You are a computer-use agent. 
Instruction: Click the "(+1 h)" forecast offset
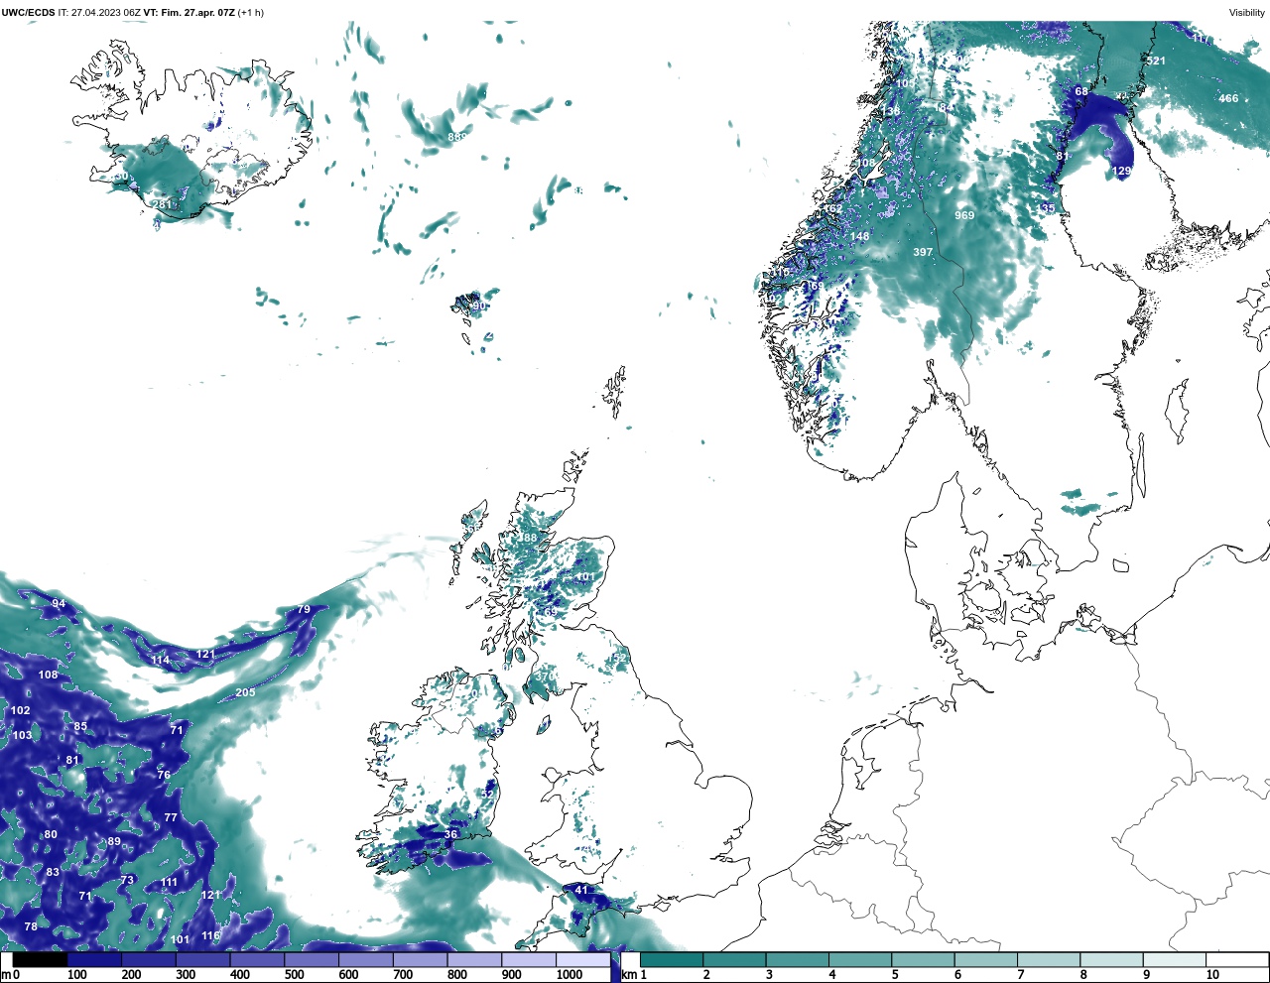[251, 13]
